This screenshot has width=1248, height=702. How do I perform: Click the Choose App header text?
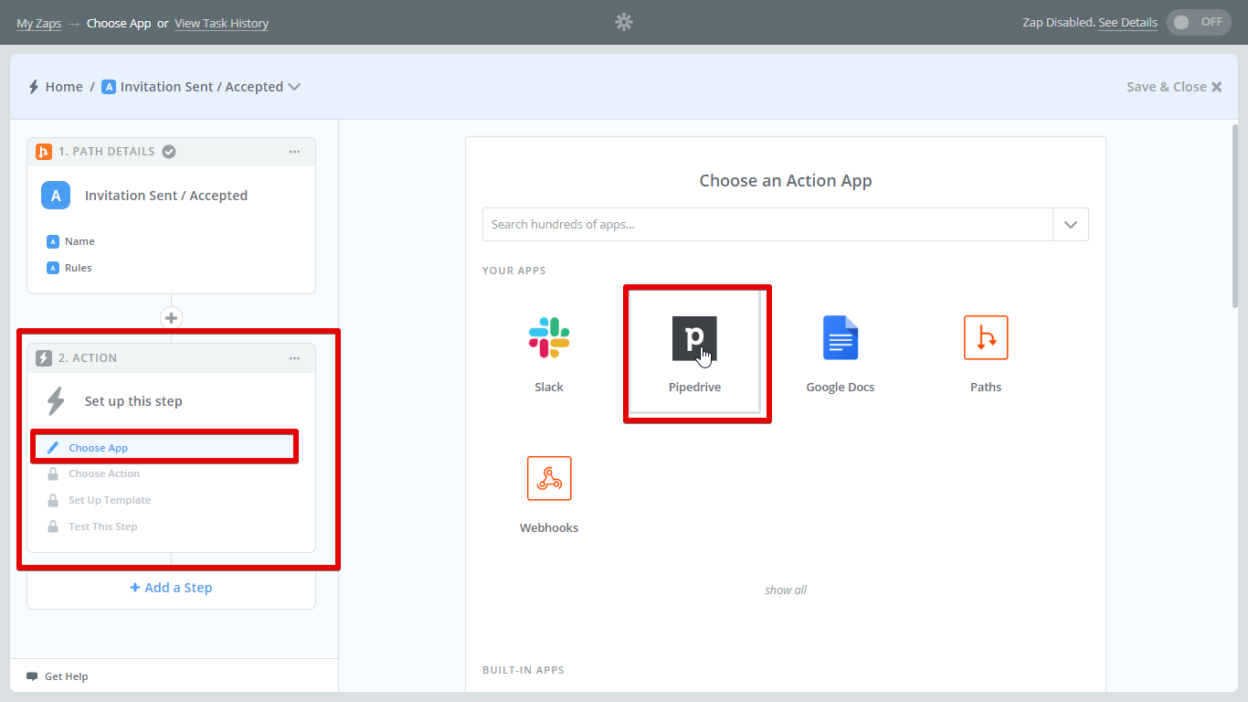119,23
